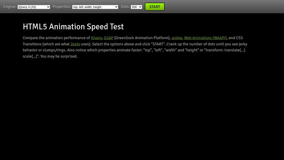Click the text "(GreenSock Animation Platform)"
Screen dimensions: 284x160
142,38
